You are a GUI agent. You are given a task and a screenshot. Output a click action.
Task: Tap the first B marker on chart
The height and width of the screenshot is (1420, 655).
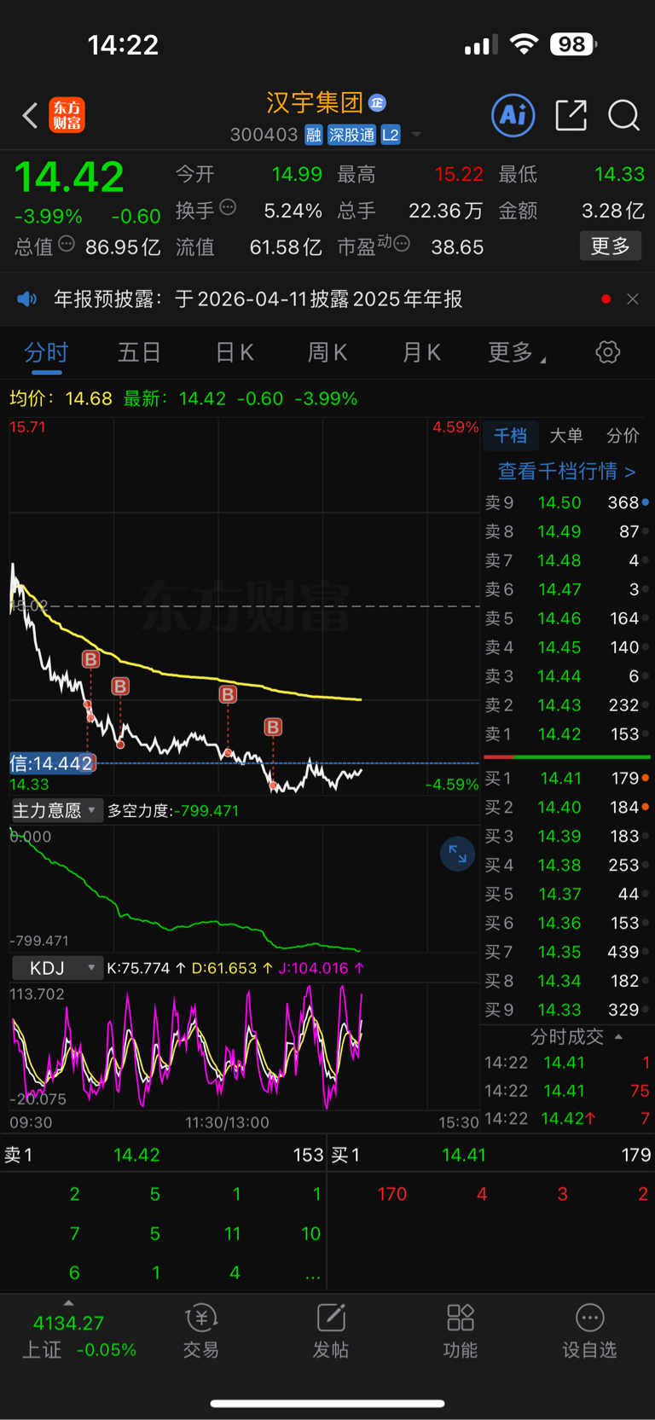click(90, 659)
